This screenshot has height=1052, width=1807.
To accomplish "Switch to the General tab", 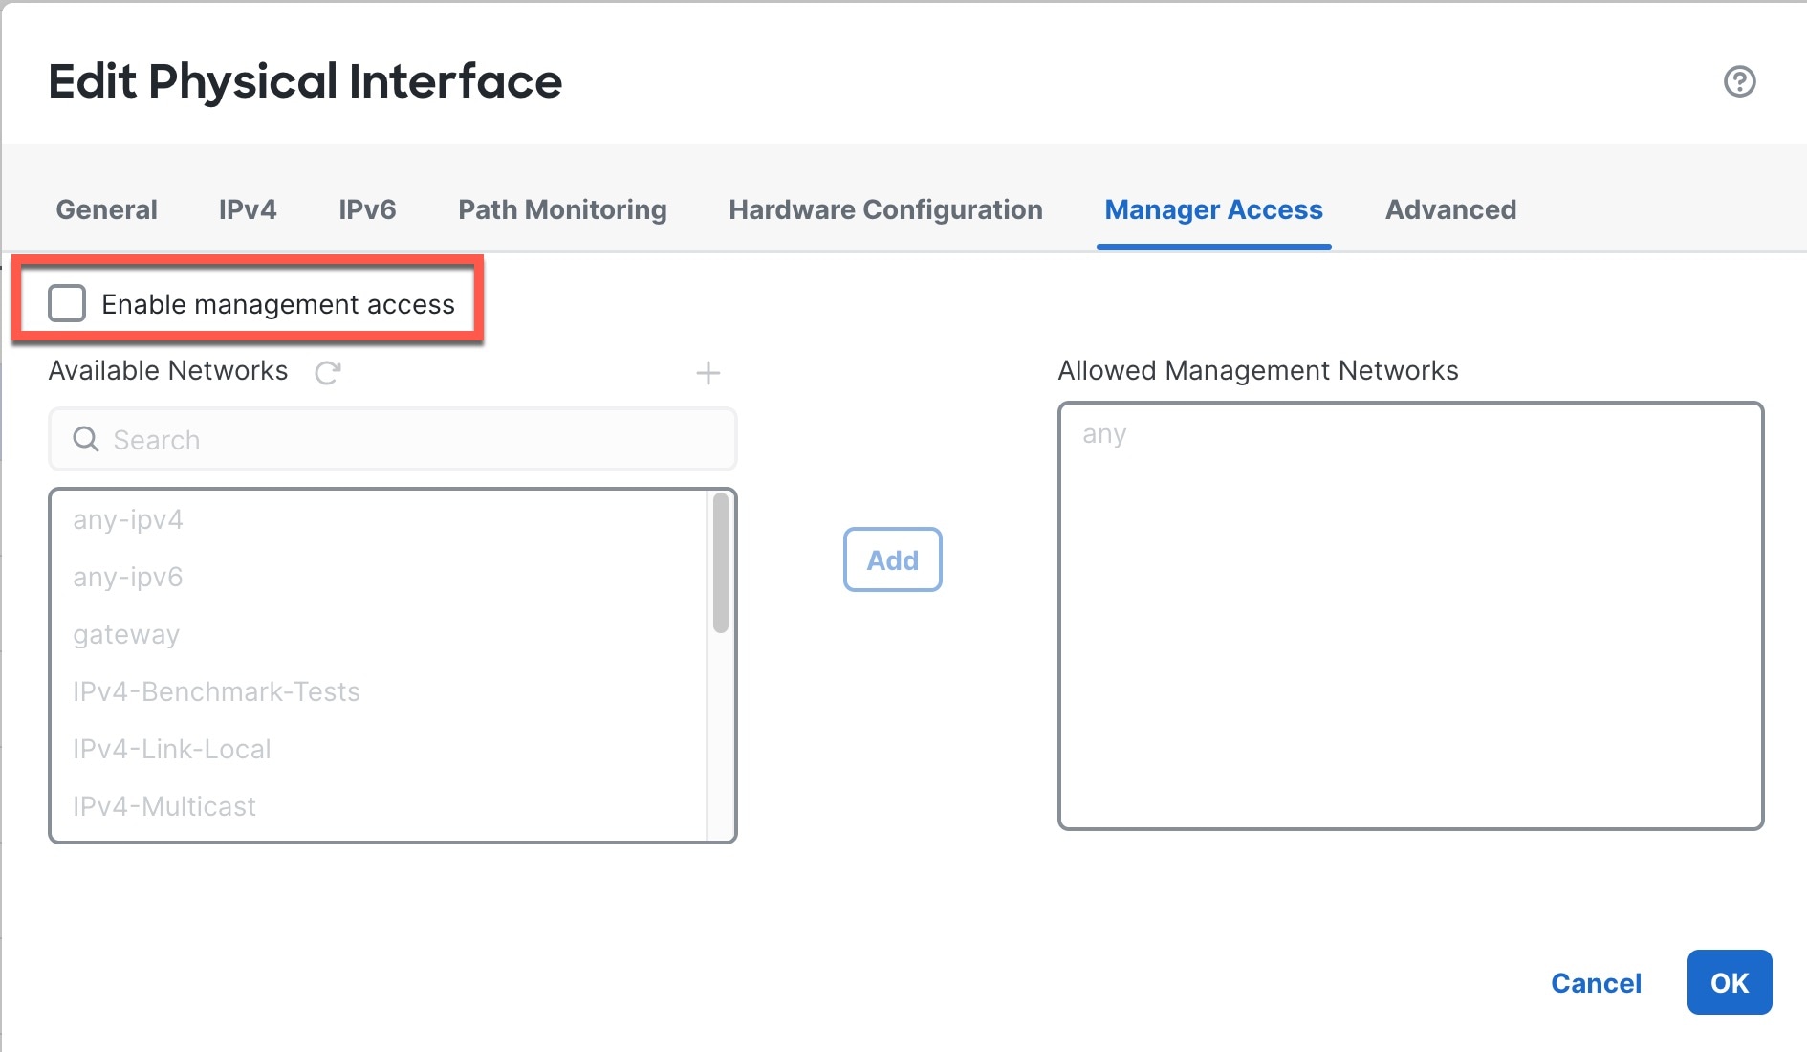I will pos(106,209).
